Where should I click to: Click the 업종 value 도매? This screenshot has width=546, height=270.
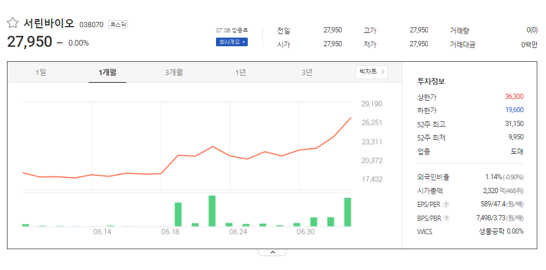pyautogui.click(x=517, y=151)
